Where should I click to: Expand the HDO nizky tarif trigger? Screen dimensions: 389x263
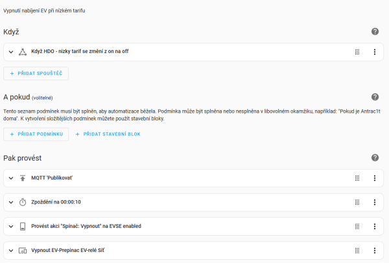point(11,52)
